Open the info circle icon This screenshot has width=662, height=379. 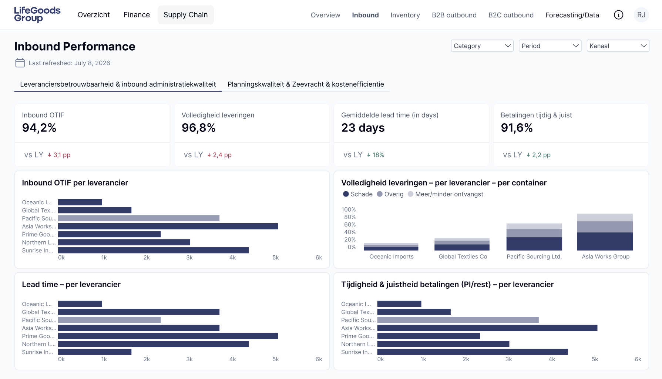(x=618, y=15)
